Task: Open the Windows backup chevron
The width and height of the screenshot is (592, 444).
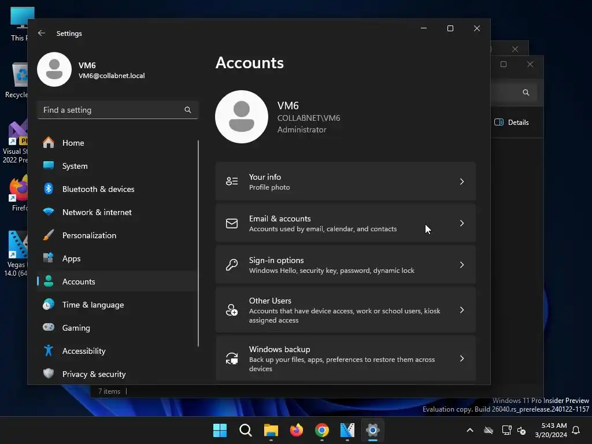Action: coord(462,358)
